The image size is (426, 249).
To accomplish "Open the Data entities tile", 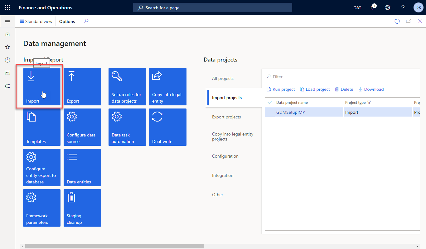I will pyautogui.click(x=82, y=168).
